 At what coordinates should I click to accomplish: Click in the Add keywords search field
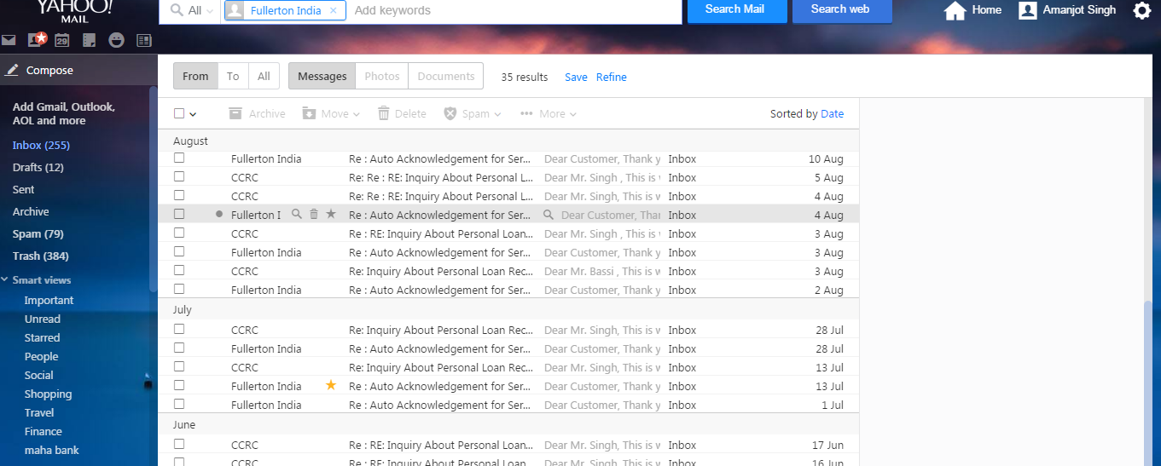(x=512, y=10)
